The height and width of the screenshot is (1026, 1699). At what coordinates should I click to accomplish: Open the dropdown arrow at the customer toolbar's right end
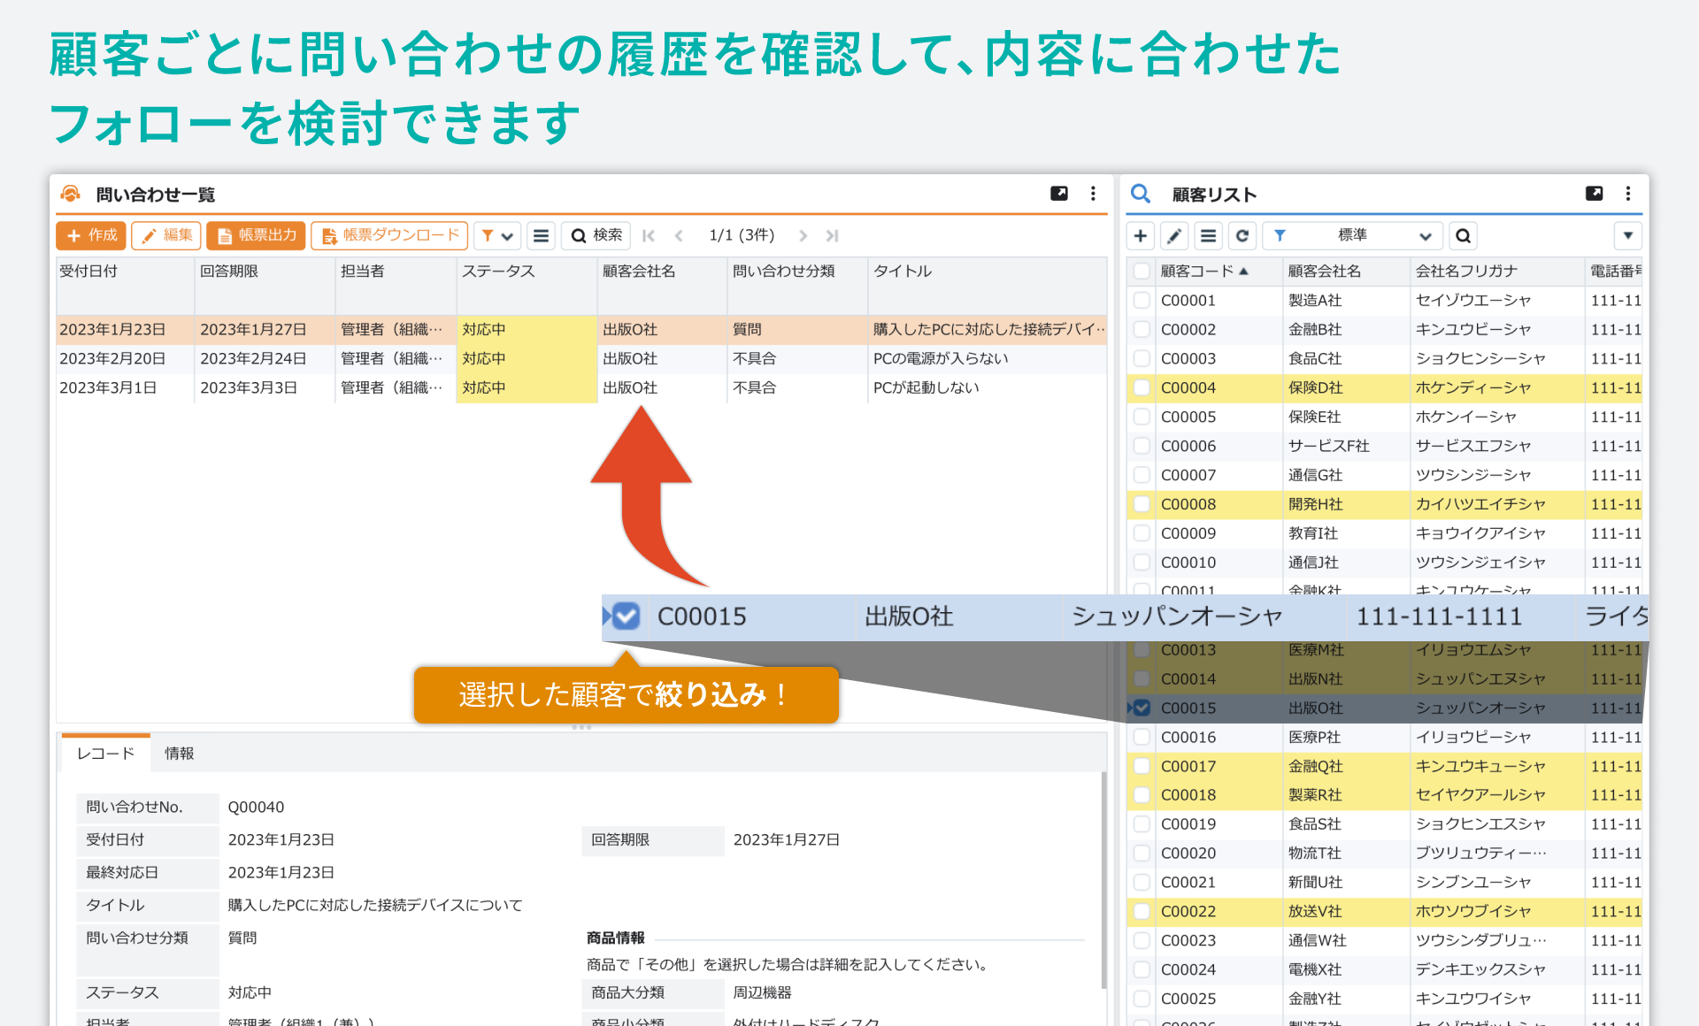pos(1628,235)
